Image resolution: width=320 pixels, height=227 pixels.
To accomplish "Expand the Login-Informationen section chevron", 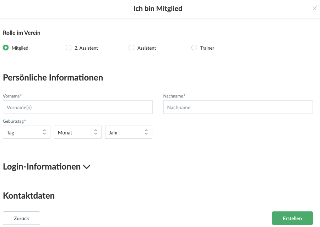I will pyautogui.click(x=86, y=167).
